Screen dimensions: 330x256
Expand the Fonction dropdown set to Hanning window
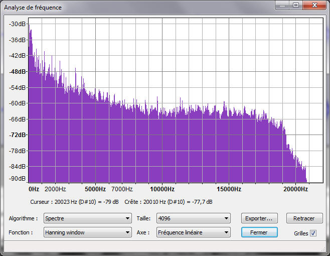tap(87, 232)
